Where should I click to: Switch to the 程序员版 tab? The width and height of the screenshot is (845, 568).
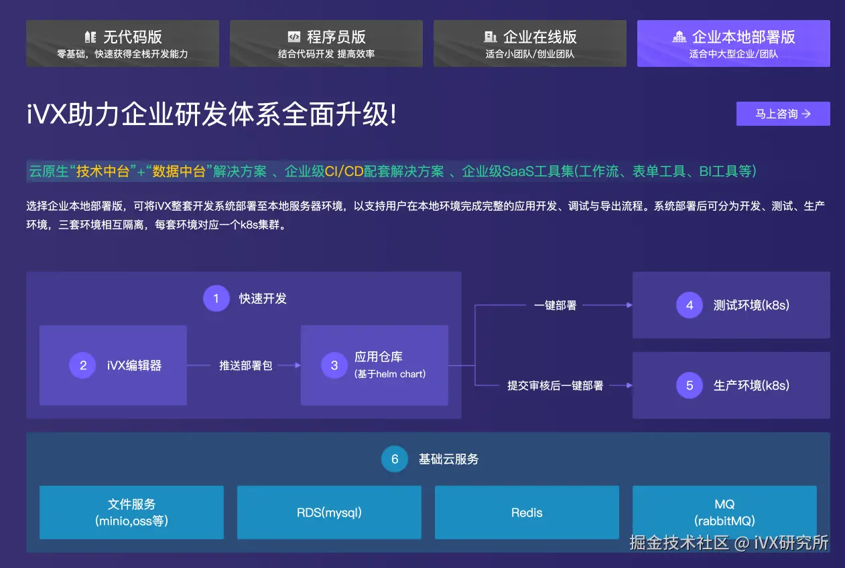coord(326,43)
